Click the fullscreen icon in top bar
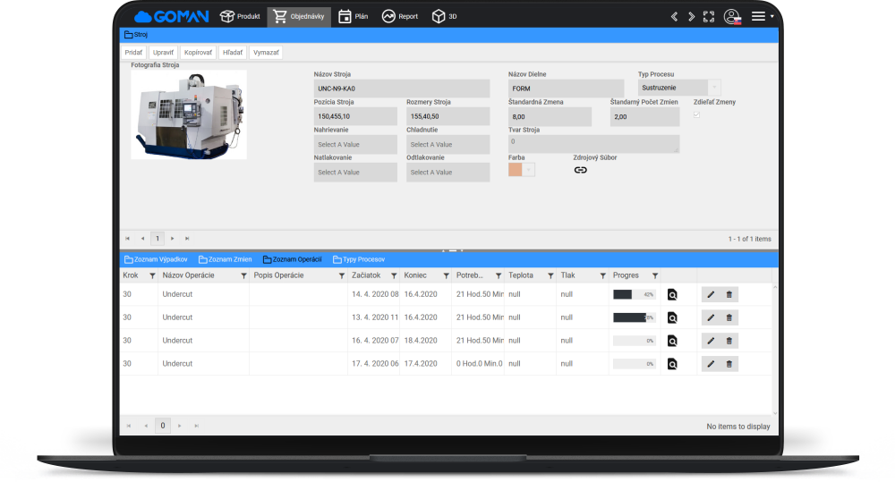895x482 pixels. click(x=708, y=16)
